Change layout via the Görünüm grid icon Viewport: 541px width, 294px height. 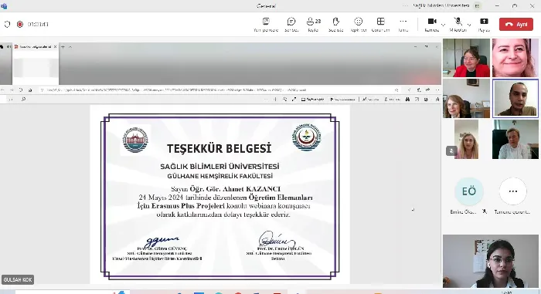tap(380, 22)
